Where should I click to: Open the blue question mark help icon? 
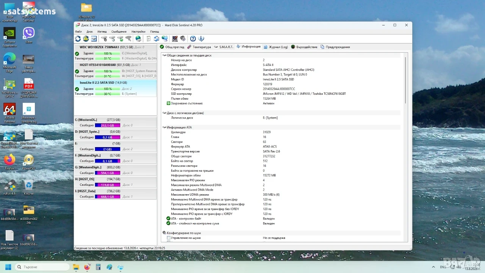point(193,39)
